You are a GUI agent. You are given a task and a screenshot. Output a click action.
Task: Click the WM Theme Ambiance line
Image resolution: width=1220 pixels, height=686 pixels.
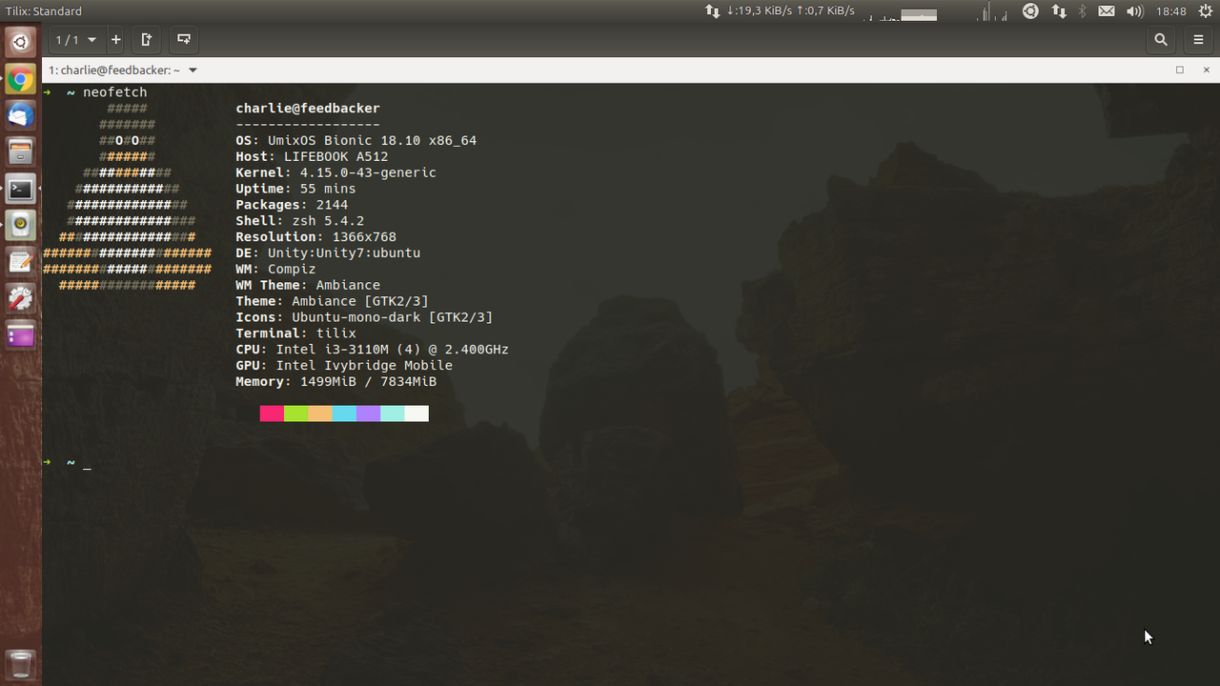(x=308, y=285)
